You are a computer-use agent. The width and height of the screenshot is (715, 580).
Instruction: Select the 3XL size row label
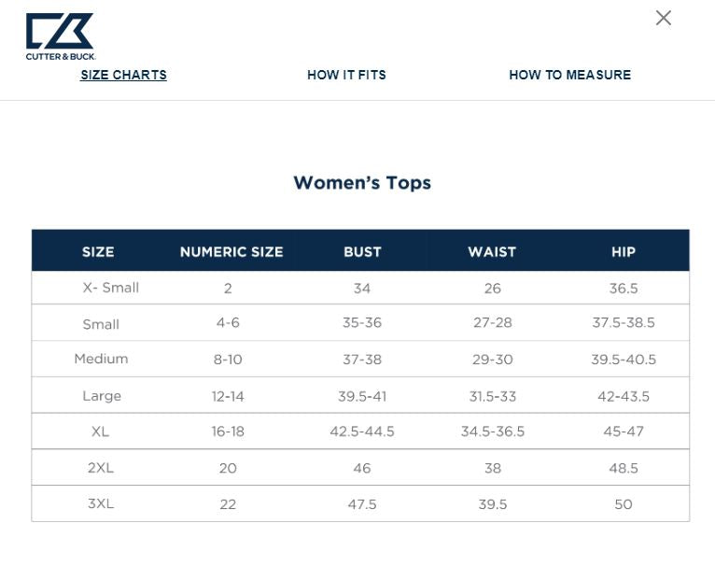pyautogui.click(x=101, y=503)
